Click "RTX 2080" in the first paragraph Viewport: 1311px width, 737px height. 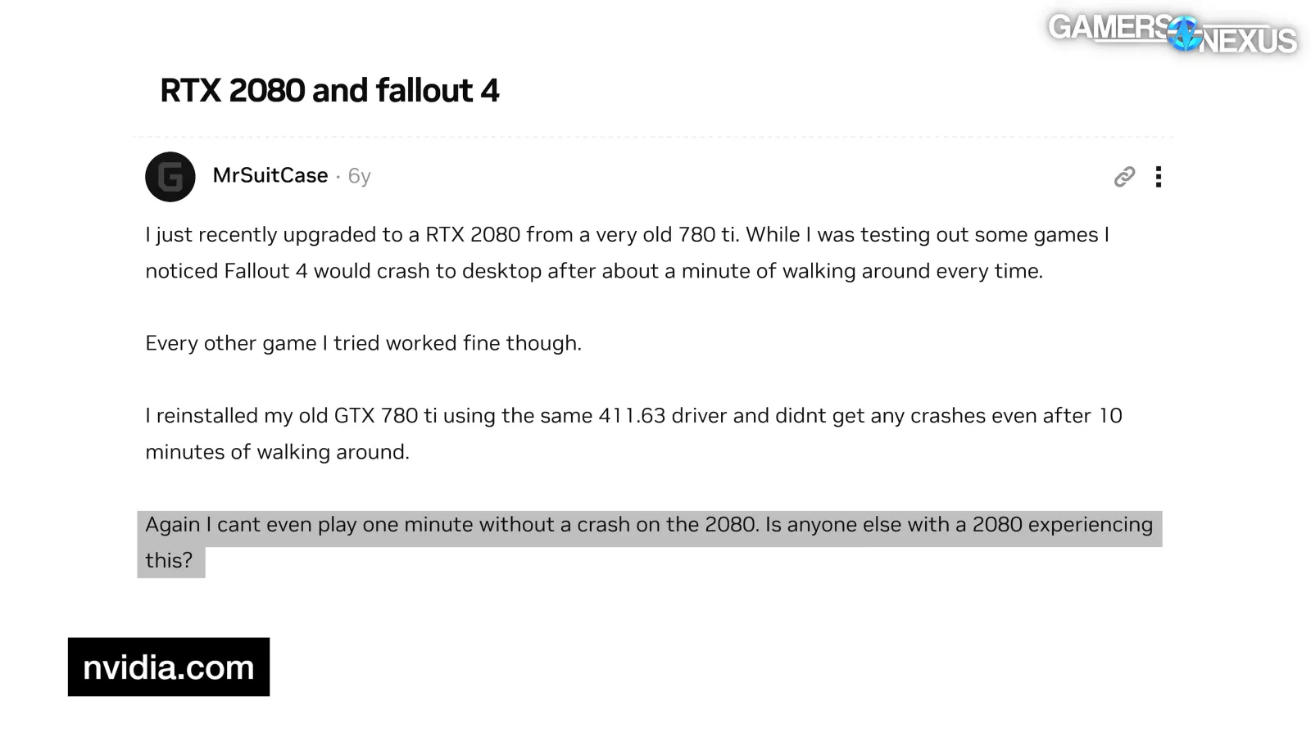coord(473,235)
